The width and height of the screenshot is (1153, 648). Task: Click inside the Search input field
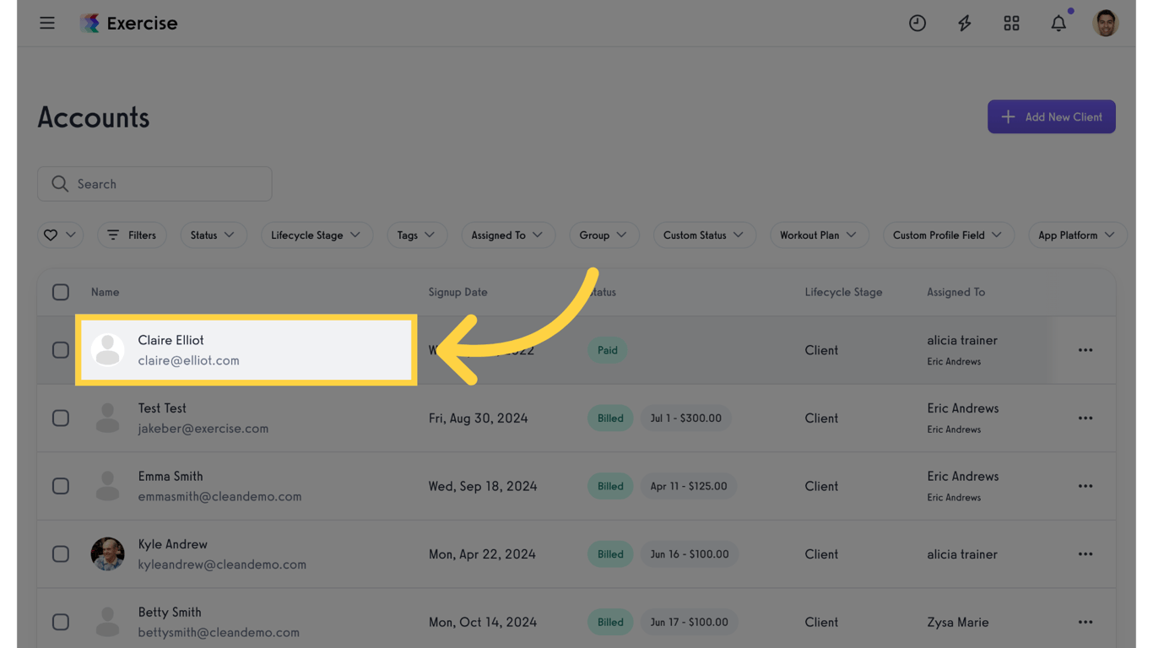154,183
